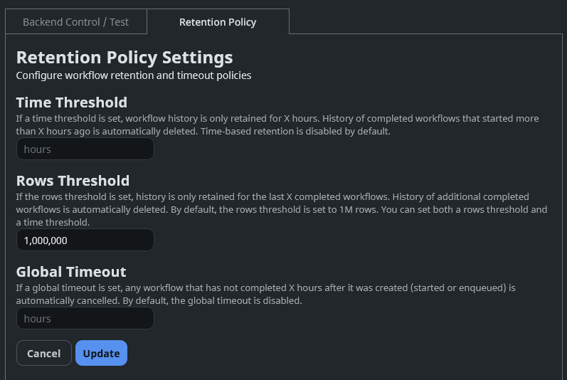Screen dimensions: 567x380
Task: Focus the Rows Threshold field showing 1,000,000
Action: pyautogui.click(x=85, y=241)
